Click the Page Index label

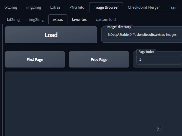click(146, 52)
